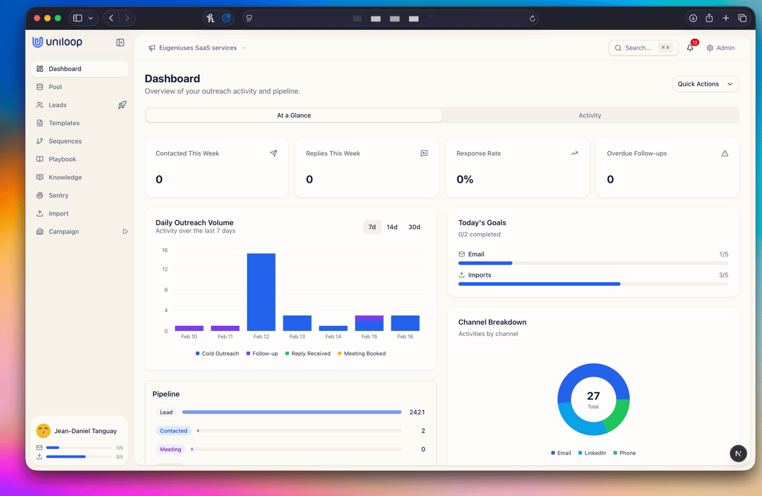Viewport: 762px width, 496px height.
Task: Toggle the LinkedIn channel legend entry
Action: click(x=592, y=453)
